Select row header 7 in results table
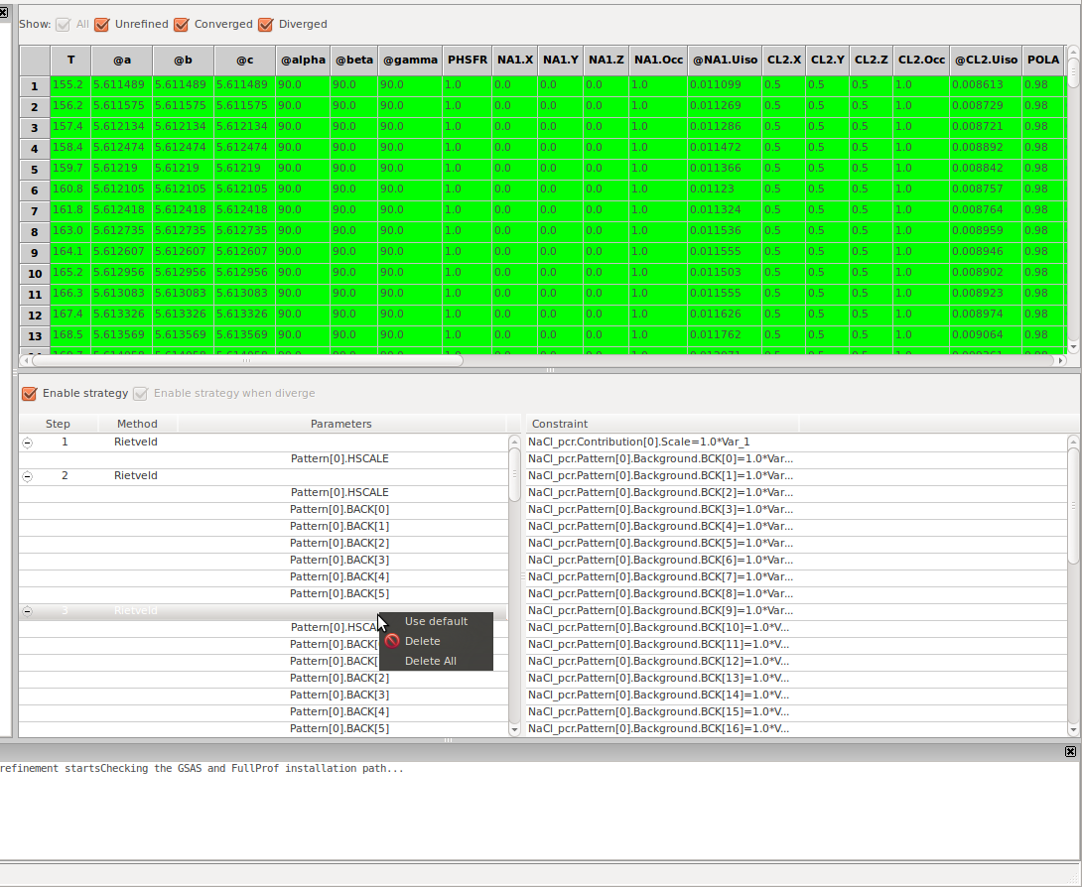Viewport: 1082px width, 887px height. (x=35, y=210)
